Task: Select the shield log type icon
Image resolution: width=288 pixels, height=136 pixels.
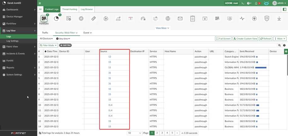Action: click(x=267, y=18)
